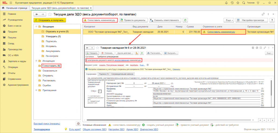Select На контроле folder
Screen dimensions: 278x133
point(52,56)
